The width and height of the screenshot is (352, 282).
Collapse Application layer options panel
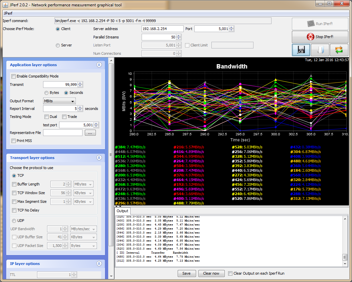point(99,65)
